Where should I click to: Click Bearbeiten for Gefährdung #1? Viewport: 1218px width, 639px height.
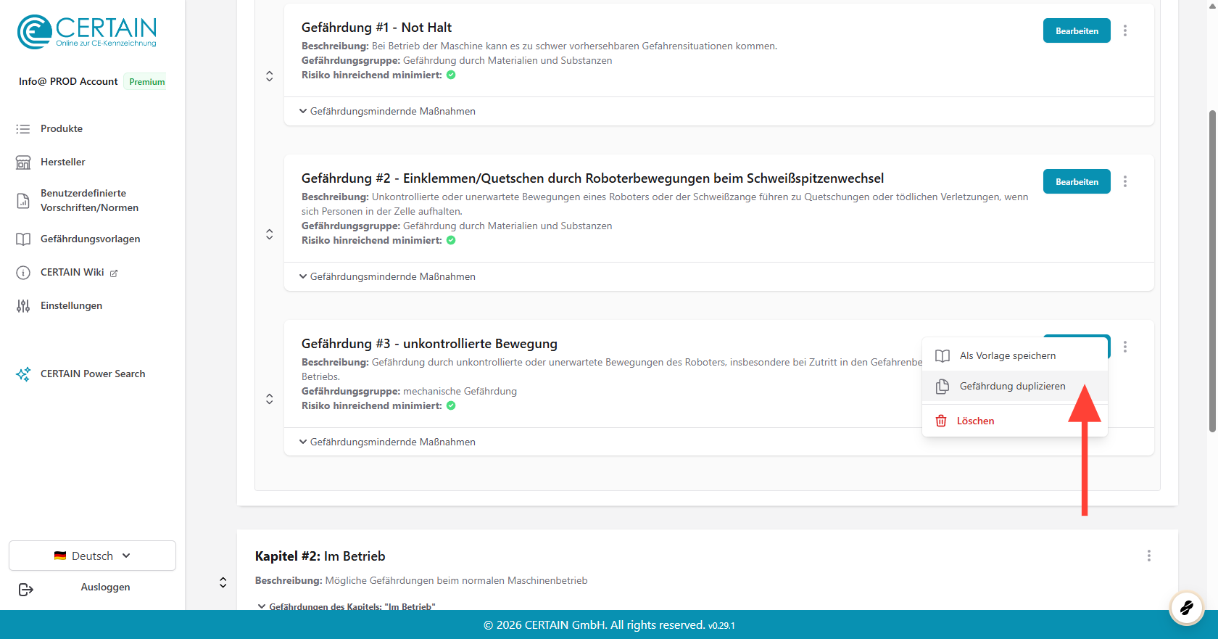pos(1076,30)
